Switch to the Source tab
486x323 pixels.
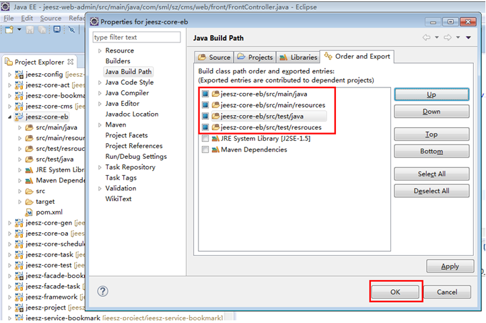coord(215,57)
